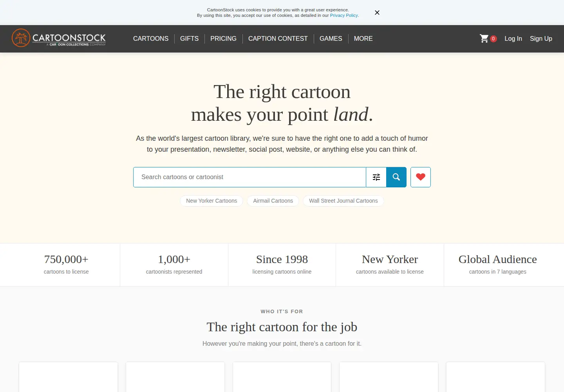The width and height of the screenshot is (564, 392).
Task: Select the New Yorker Cartoons chip
Action: tap(211, 201)
